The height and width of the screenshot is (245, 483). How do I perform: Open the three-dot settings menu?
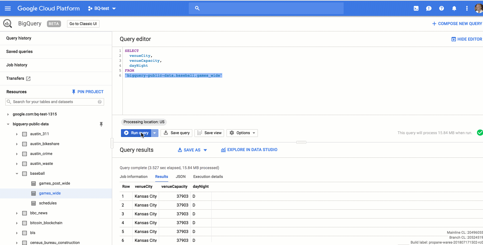click(467, 8)
